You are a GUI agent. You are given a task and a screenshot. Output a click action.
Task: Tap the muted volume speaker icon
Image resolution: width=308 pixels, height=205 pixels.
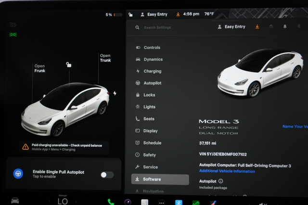[263, 204]
